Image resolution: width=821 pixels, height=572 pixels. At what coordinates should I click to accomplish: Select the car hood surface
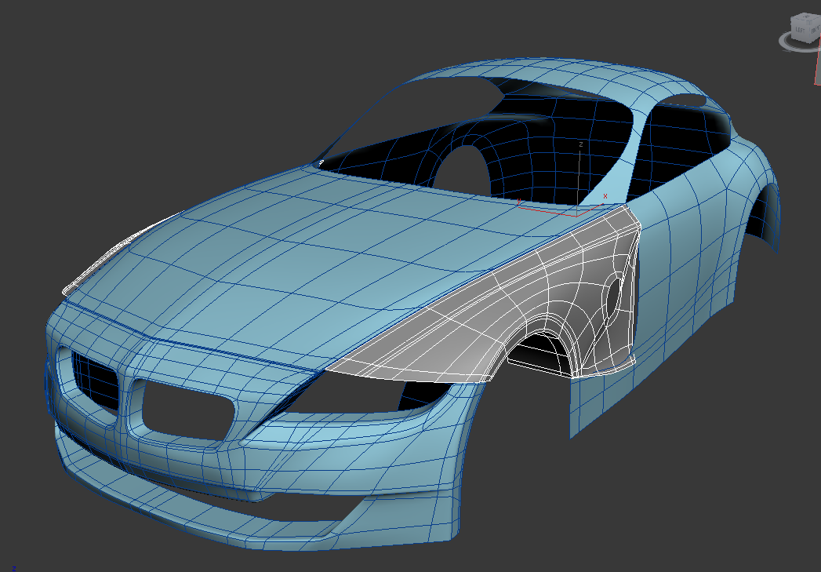coord(314,251)
